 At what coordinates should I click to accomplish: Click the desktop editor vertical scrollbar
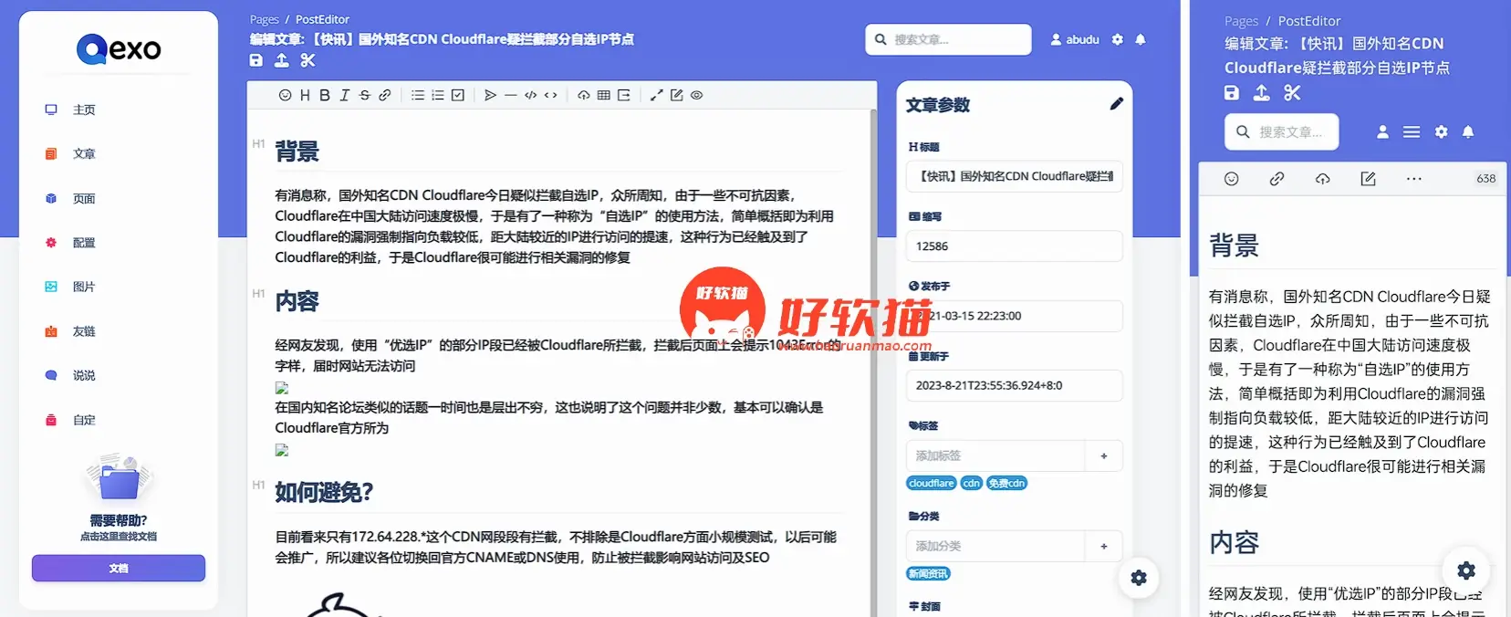tap(873, 365)
